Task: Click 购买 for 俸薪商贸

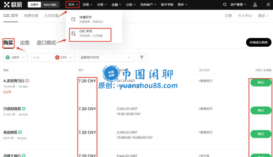Action: (x=261, y=134)
